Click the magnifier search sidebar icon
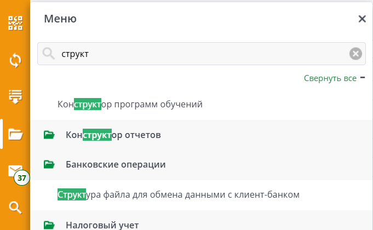The height and width of the screenshot is (230, 373). point(15,208)
